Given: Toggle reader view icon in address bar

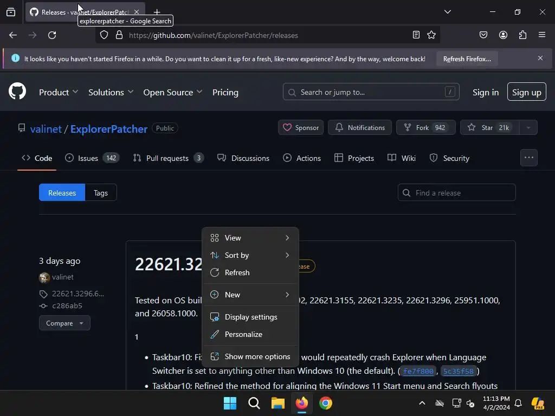Looking at the screenshot, I should click(416, 35).
